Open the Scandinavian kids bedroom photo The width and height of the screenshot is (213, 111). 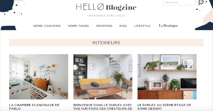[x=39, y=77]
